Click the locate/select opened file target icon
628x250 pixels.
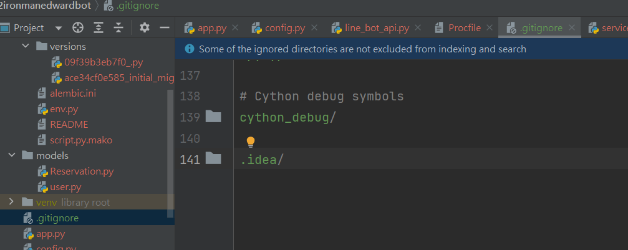pos(78,28)
